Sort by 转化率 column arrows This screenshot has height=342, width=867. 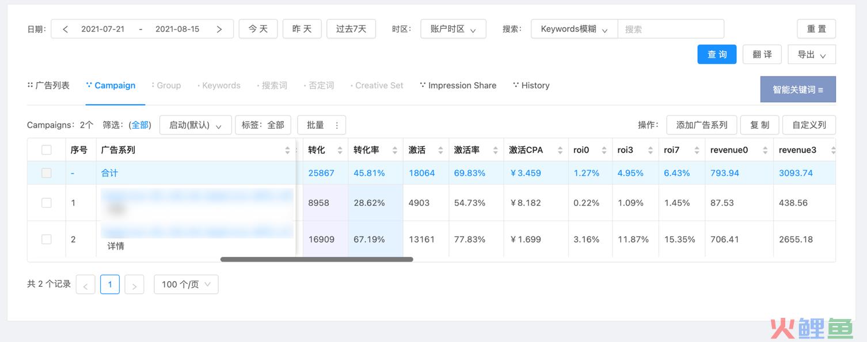[395, 150]
